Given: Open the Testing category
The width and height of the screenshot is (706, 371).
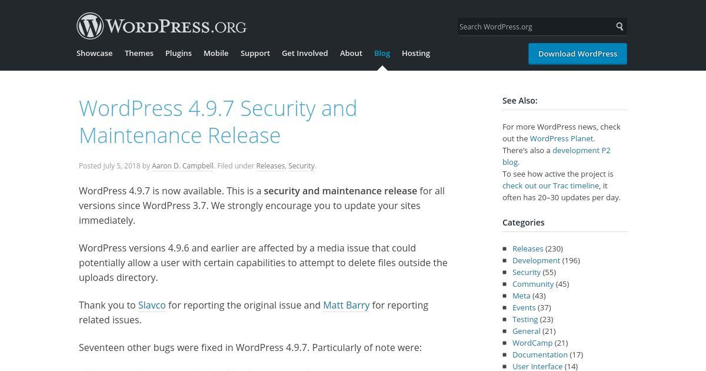Looking at the screenshot, I should click(525, 319).
